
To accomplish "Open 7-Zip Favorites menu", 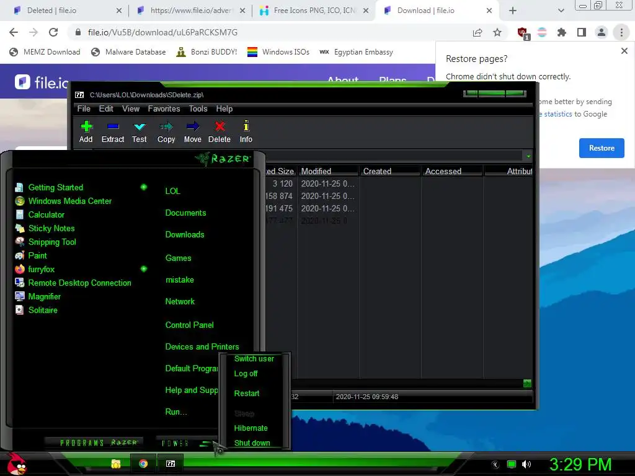I will [164, 109].
